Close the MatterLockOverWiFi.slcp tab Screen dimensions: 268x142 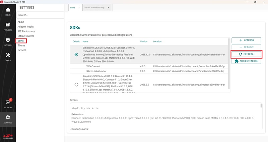pos(109,7)
